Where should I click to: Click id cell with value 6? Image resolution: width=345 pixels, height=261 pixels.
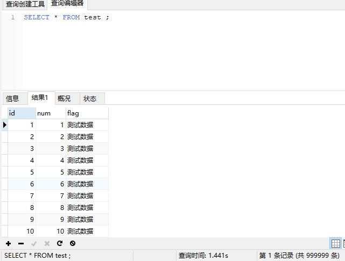pos(22,184)
